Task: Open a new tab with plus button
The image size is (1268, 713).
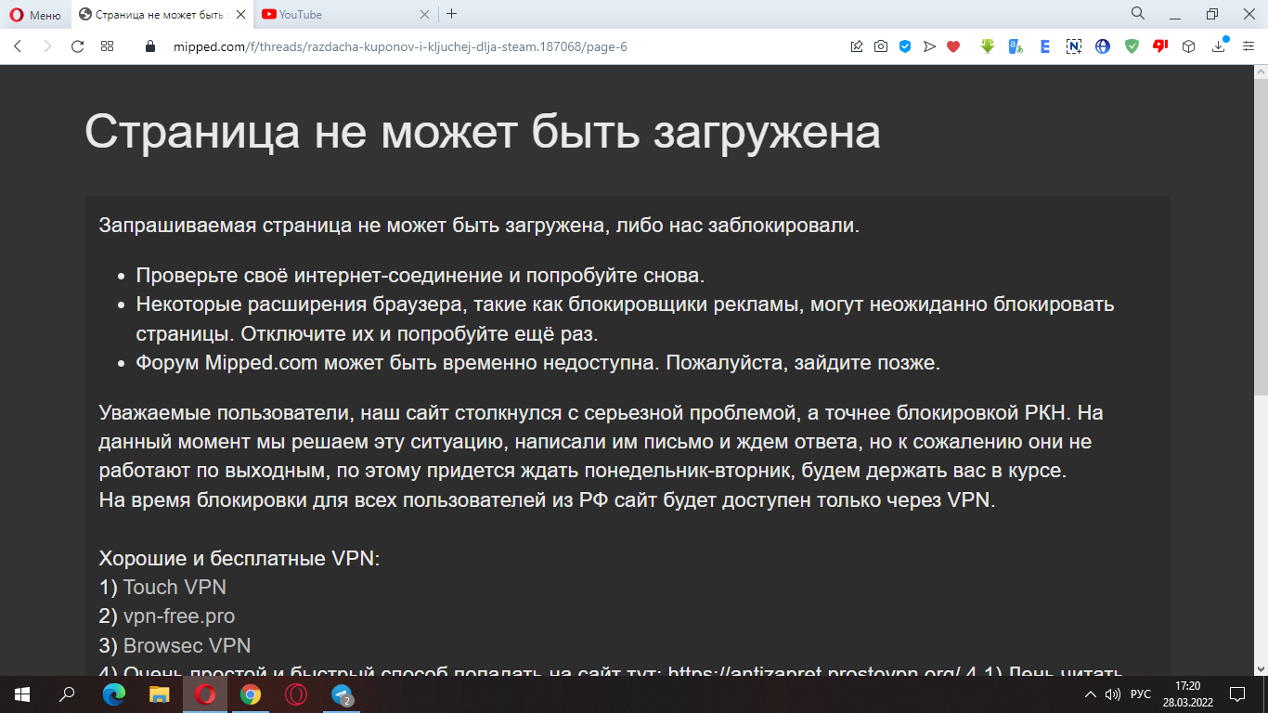Action: pos(452,14)
